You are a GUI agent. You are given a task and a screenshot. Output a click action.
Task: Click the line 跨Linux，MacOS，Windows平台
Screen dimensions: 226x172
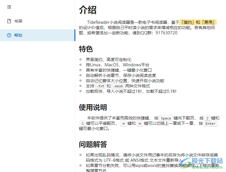[117, 65]
